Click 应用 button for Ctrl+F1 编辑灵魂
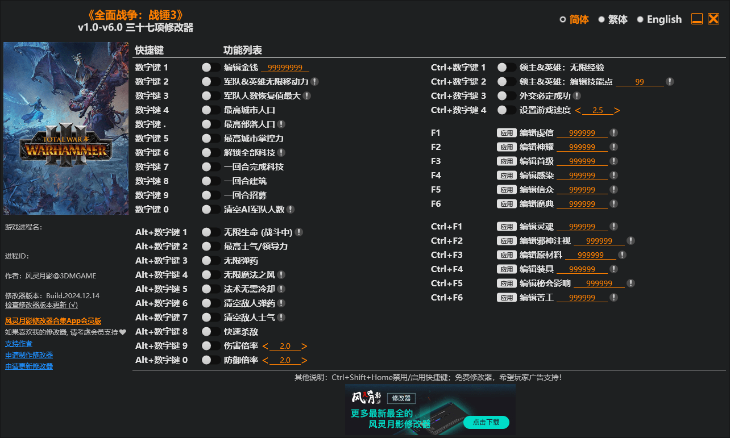Image resolution: width=730 pixels, height=438 pixels. (x=507, y=227)
